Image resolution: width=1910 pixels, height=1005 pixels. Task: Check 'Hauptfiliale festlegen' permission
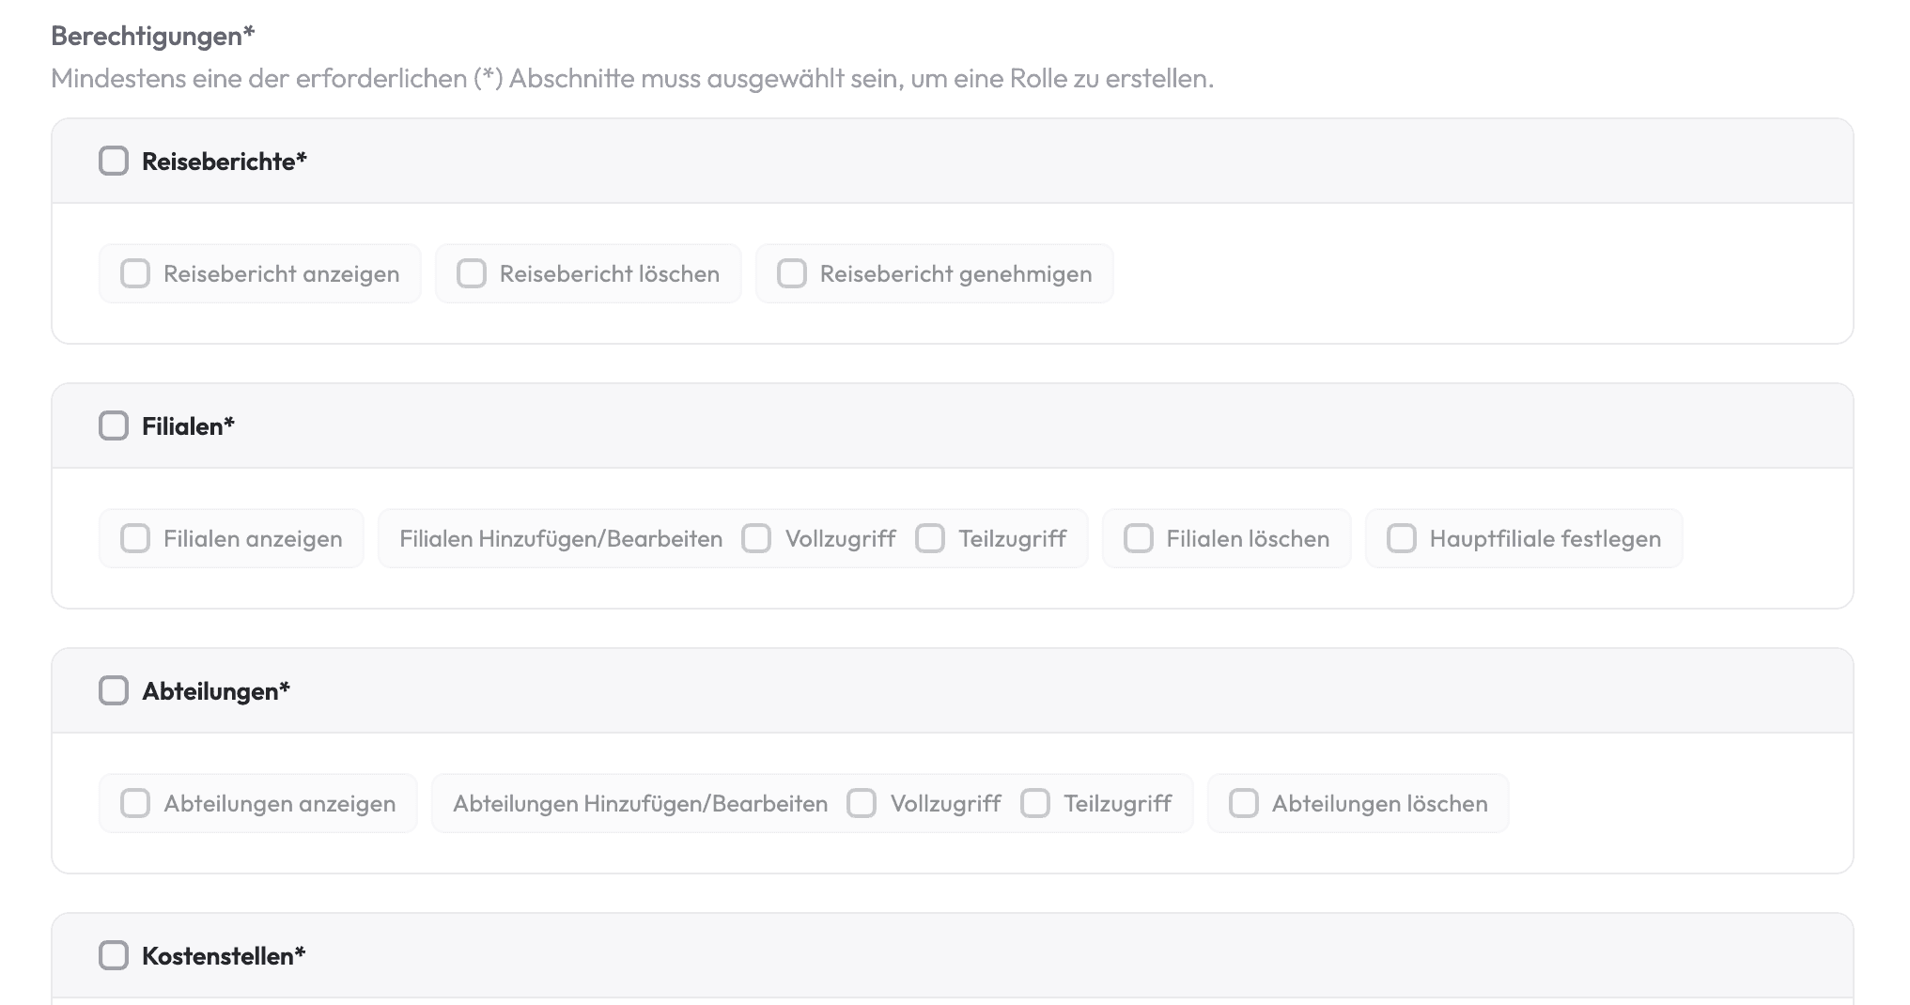point(1402,538)
